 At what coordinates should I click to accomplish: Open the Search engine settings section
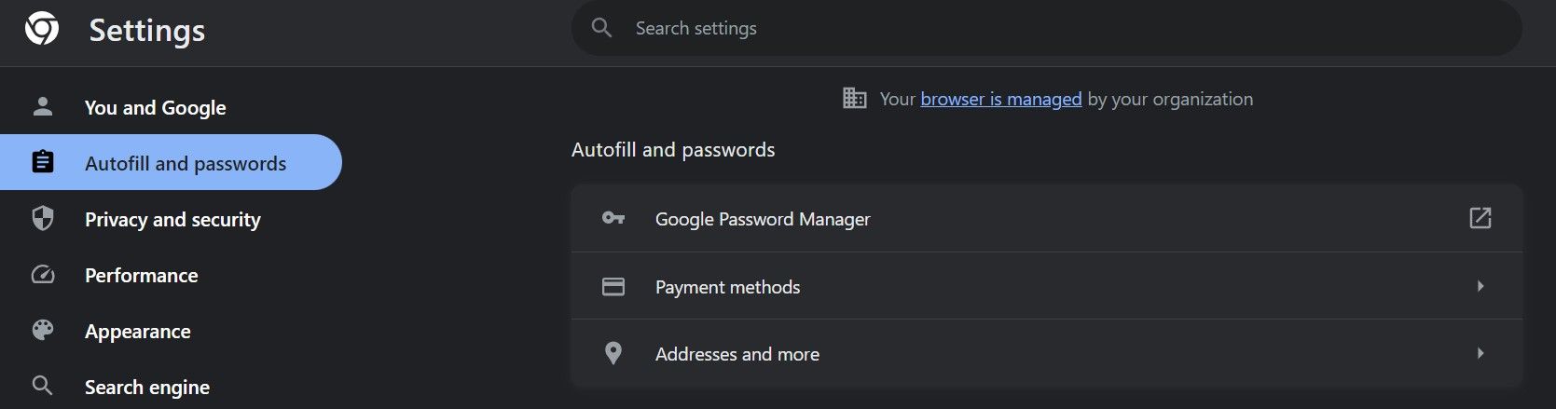(147, 387)
